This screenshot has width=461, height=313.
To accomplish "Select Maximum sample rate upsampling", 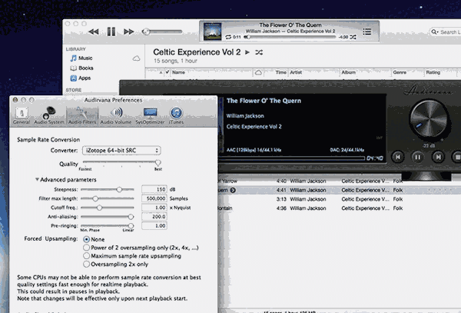I will 86,256.
